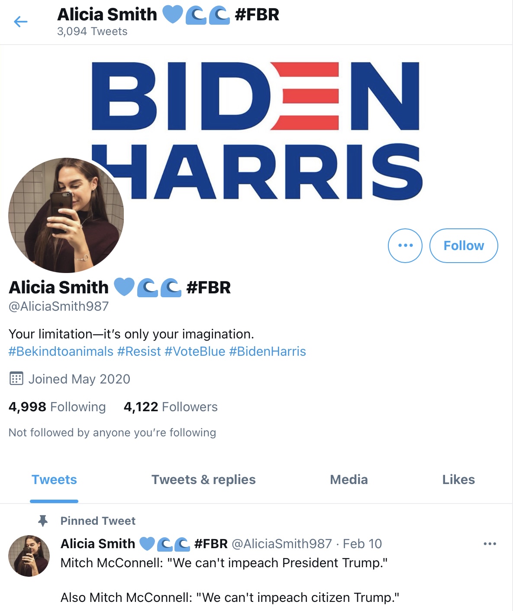Open the #BidenHarris hashtag link

click(268, 351)
